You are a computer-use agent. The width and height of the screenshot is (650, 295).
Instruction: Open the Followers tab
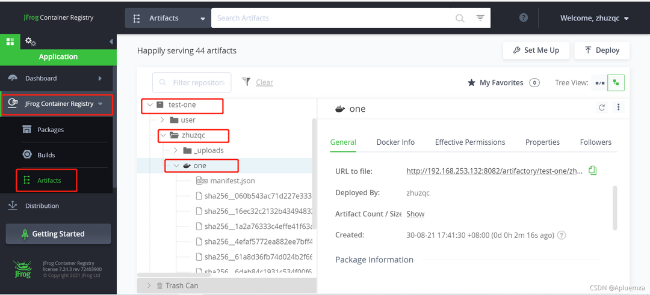click(x=596, y=142)
